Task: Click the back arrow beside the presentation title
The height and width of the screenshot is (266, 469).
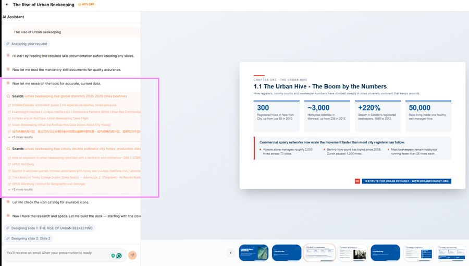Action: pos(7,5)
